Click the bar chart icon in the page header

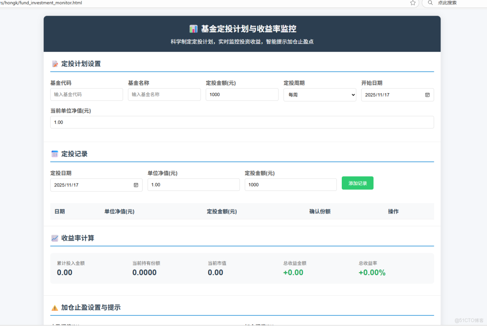193,28
